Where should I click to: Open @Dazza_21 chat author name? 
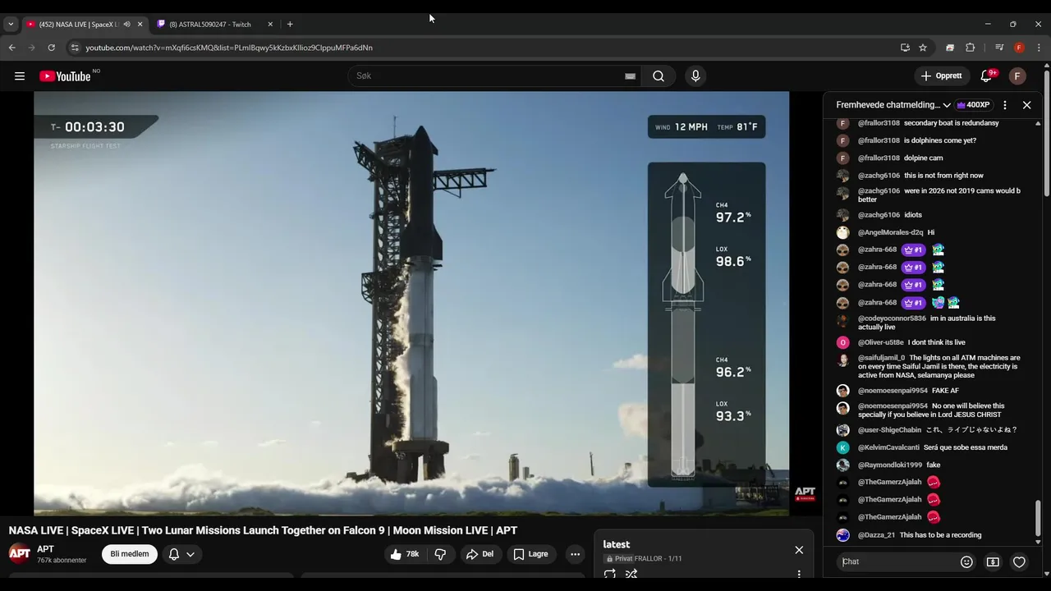pos(876,535)
